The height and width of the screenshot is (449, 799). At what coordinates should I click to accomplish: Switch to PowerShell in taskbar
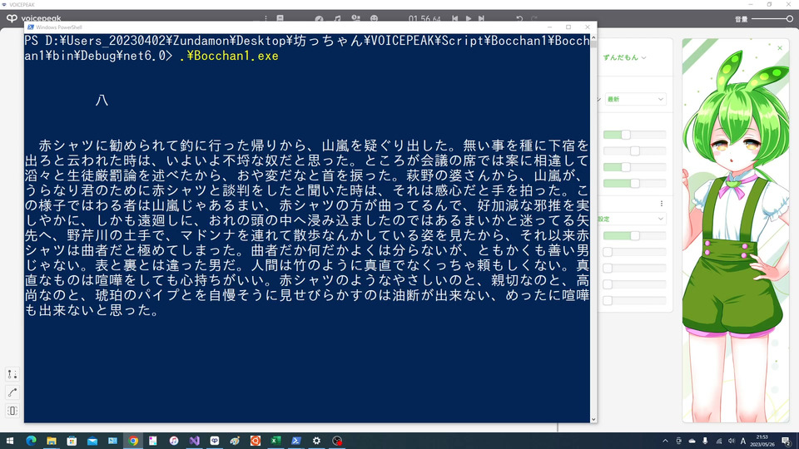(x=296, y=441)
